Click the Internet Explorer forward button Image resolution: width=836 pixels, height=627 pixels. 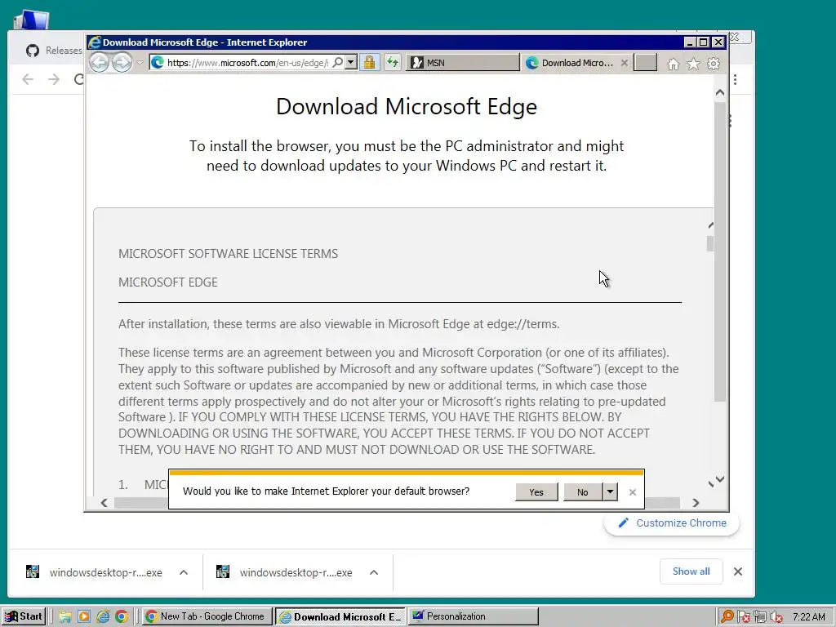coord(122,63)
